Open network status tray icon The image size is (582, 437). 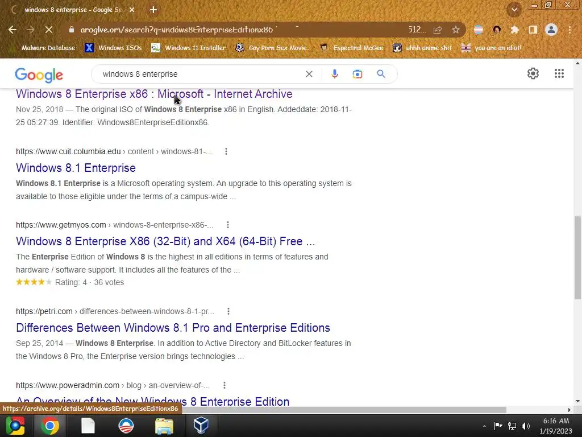[x=512, y=426]
